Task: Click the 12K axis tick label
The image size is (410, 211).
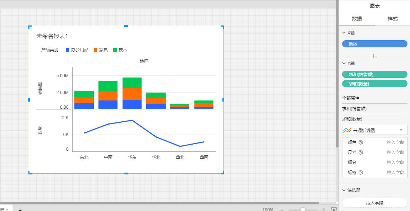Action: tap(65, 118)
